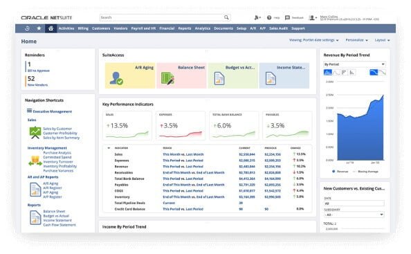This screenshot has height=254, width=411.
Task: Open the Sales by Customer link
Action: point(57,129)
